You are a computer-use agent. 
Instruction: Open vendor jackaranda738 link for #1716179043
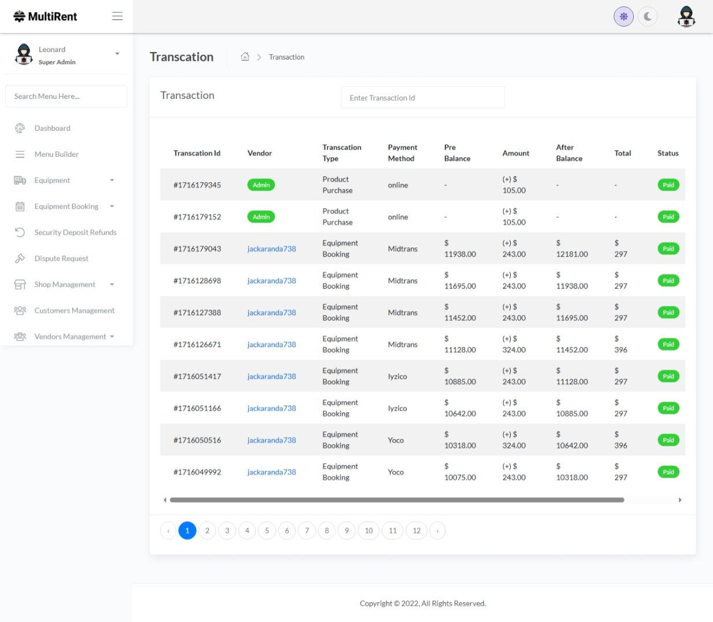(x=272, y=249)
